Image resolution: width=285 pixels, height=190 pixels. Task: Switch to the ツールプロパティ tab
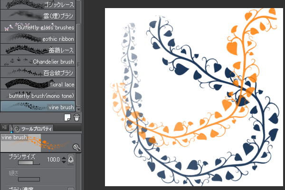click(x=32, y=129)
